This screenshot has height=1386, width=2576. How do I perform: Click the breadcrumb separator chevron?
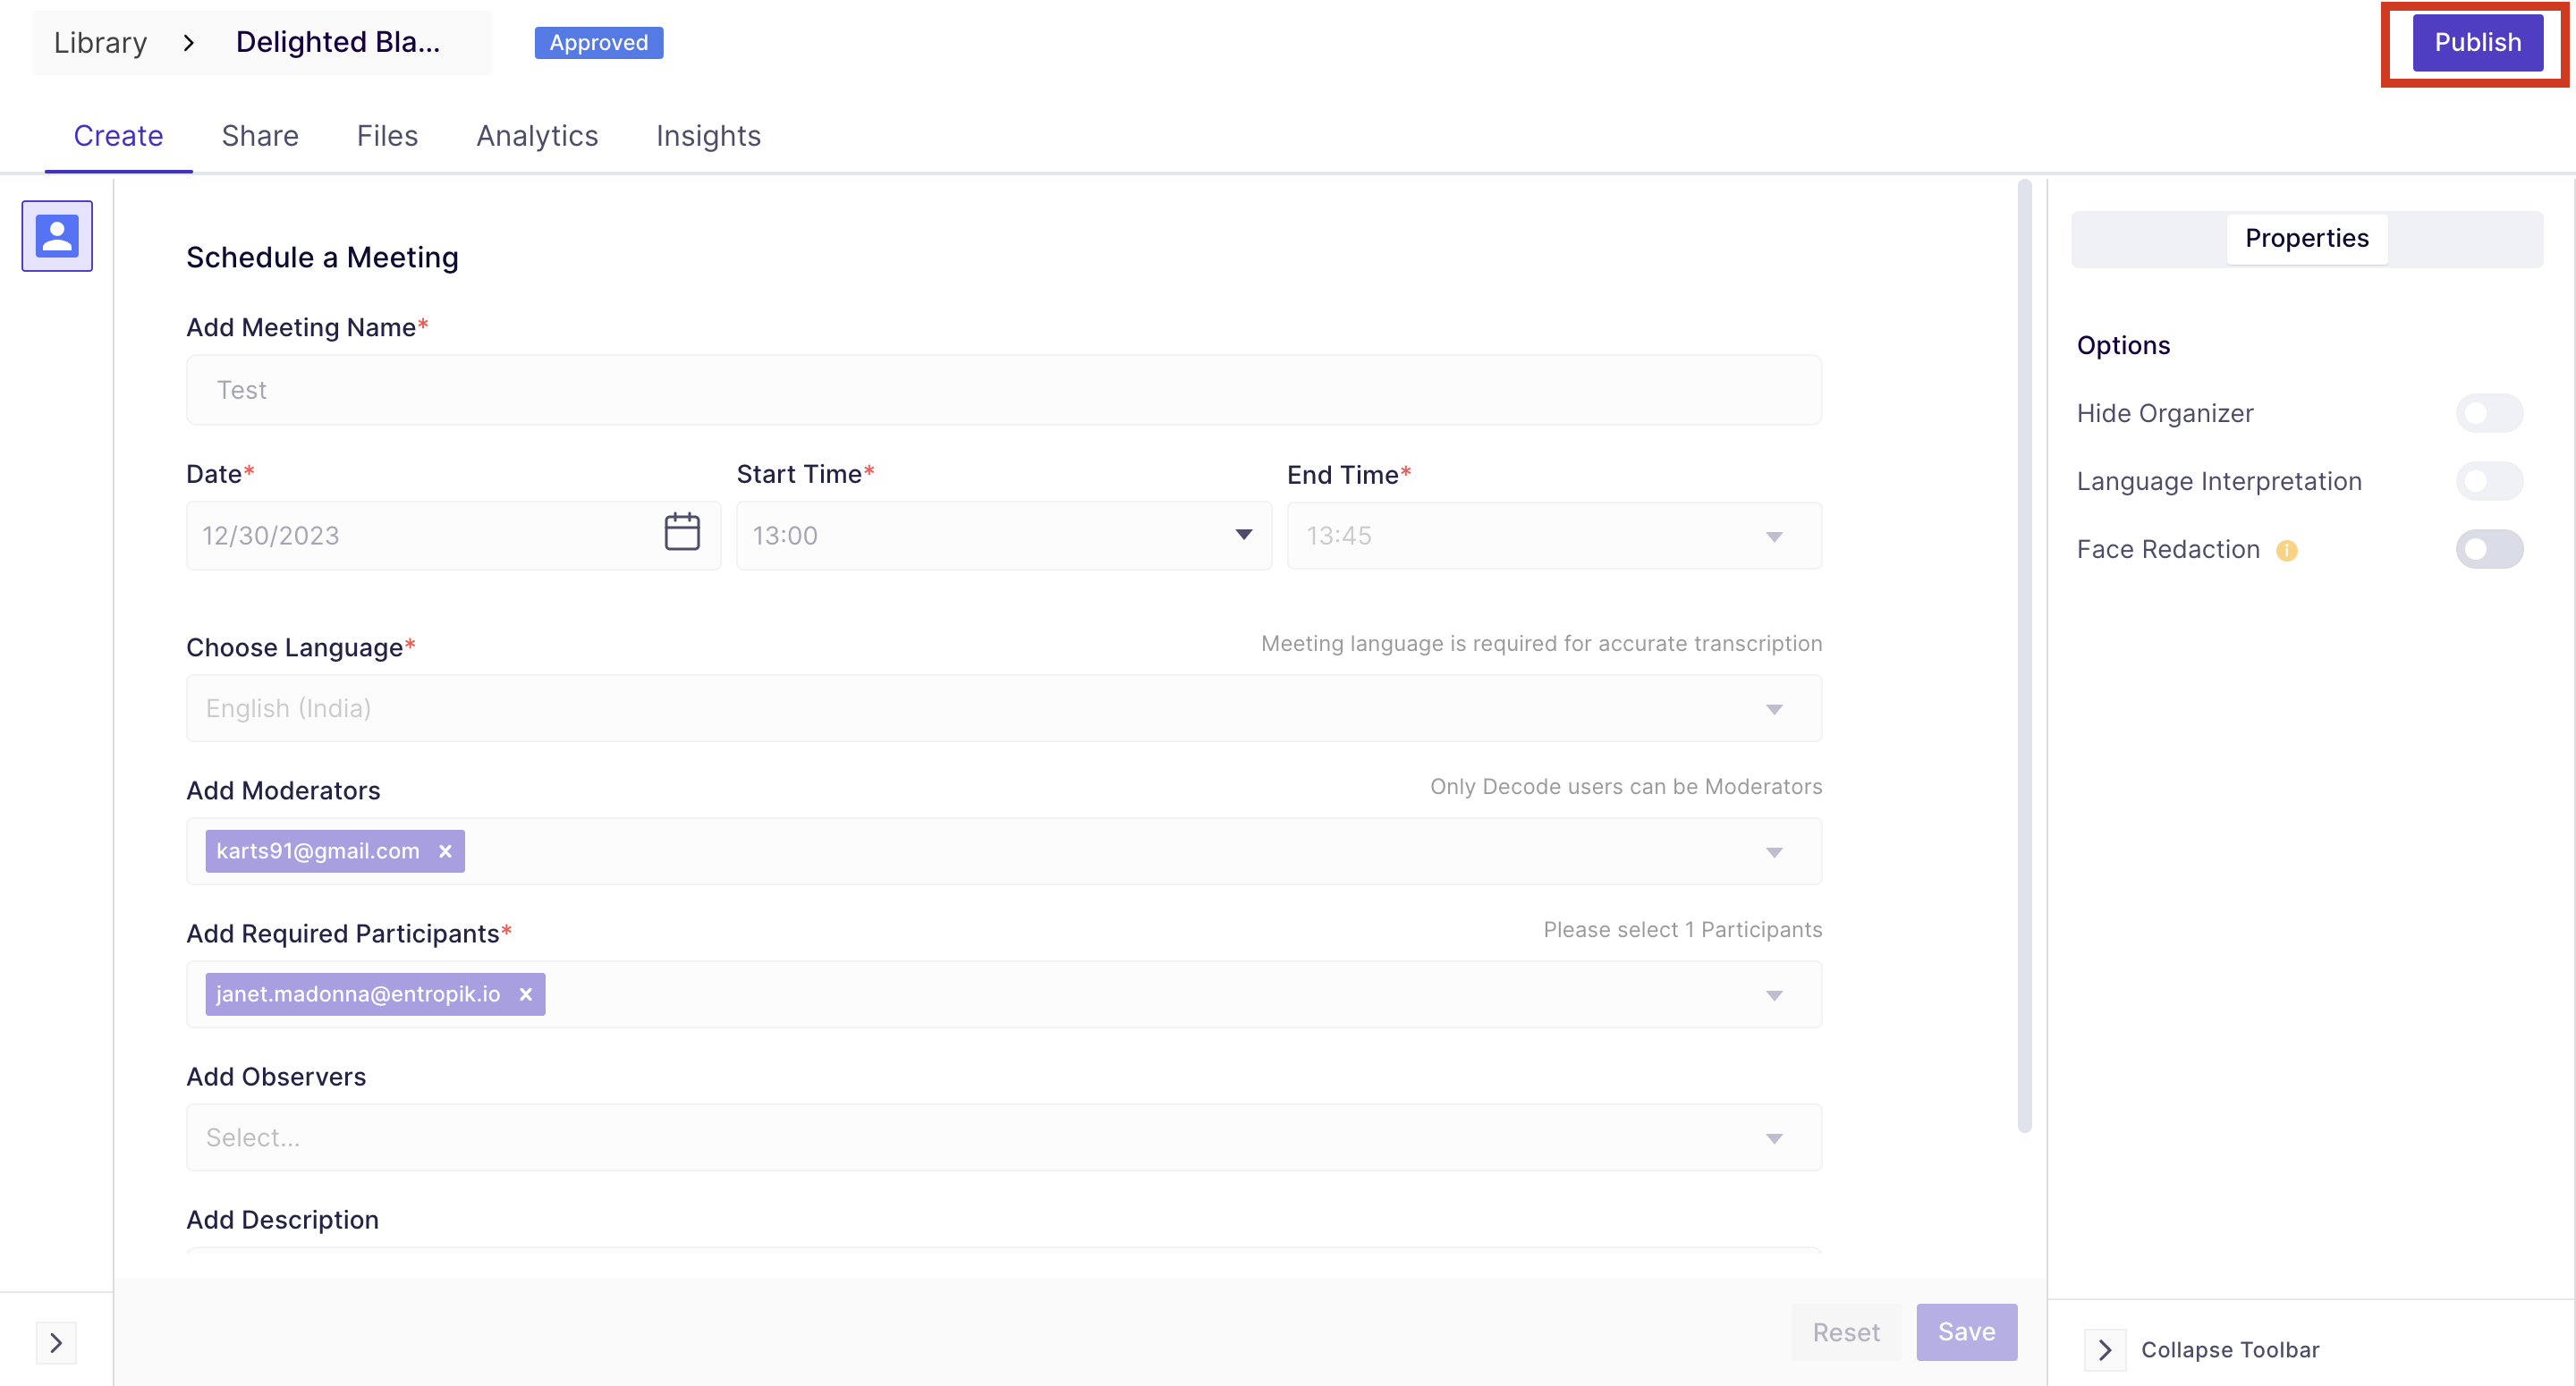[x=189, y=43]
